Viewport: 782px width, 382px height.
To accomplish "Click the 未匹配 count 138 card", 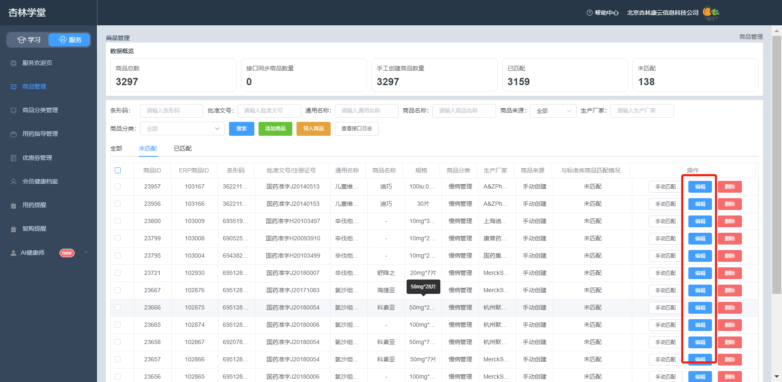I will 696,75.
